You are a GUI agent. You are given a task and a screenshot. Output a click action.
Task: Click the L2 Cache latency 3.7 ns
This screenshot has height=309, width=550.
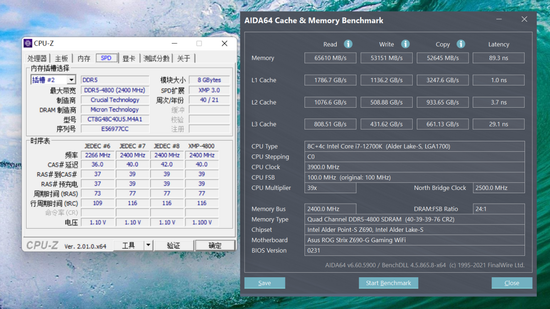pyautogui.click(x=499, y=102)
